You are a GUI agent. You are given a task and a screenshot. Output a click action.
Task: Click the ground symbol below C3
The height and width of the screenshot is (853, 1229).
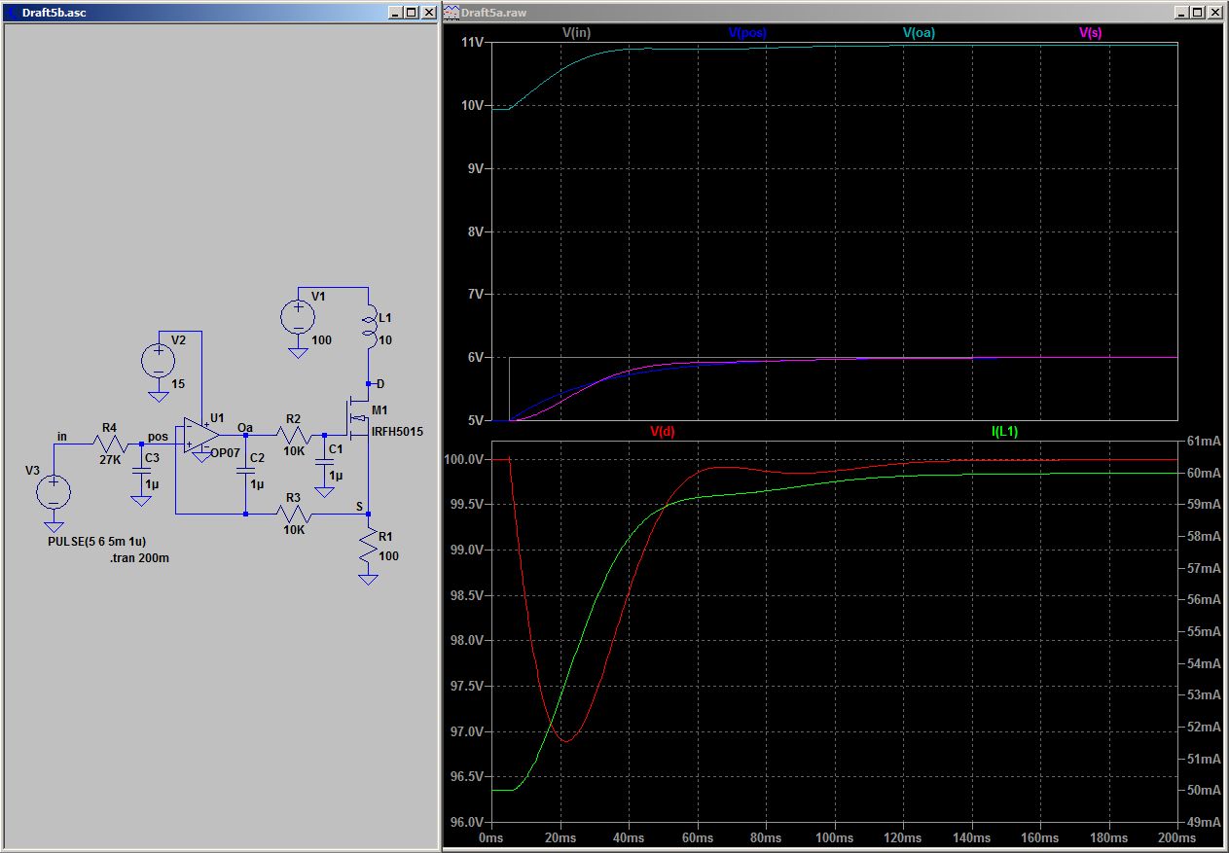pyautogui.click(x=141, y=500)
